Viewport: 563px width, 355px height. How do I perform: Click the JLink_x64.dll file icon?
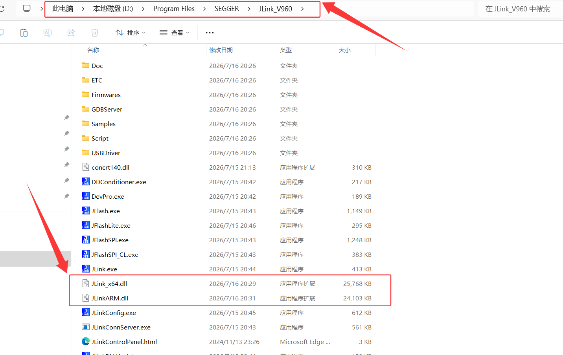(x=86, y=283)
